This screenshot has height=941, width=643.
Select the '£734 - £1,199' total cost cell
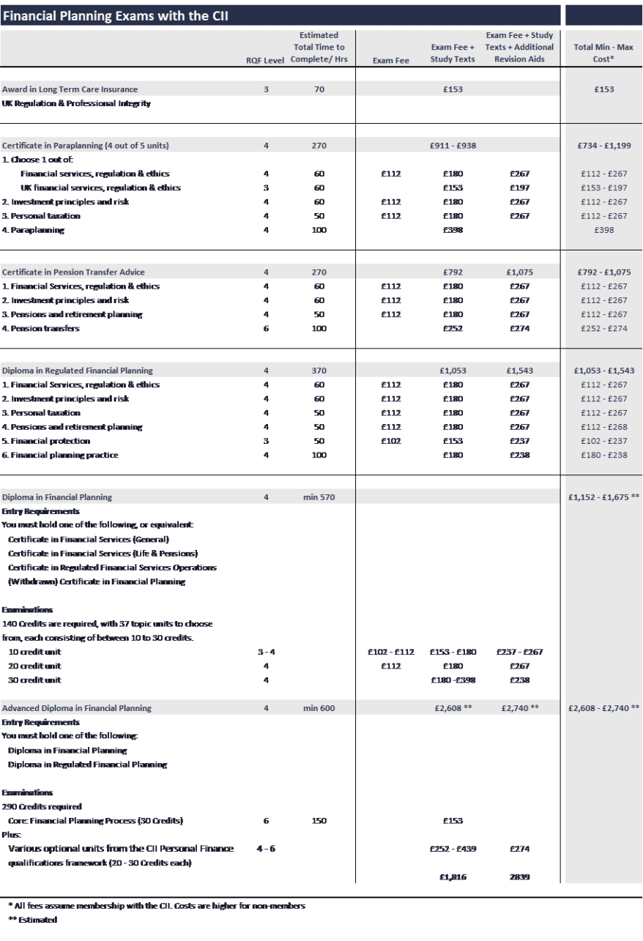click(x=603, y=146)
